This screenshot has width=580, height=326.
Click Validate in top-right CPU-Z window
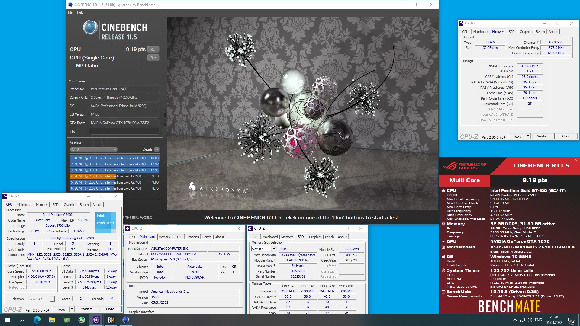(x=543, y=136)
